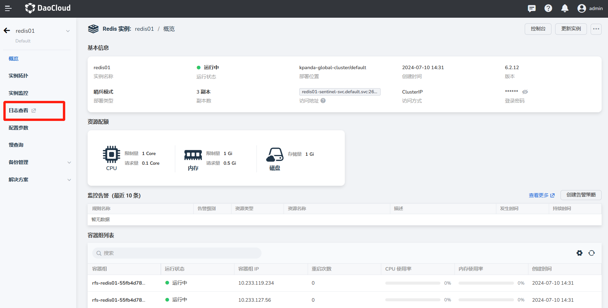Click the 控制台 button

[538, 29]
